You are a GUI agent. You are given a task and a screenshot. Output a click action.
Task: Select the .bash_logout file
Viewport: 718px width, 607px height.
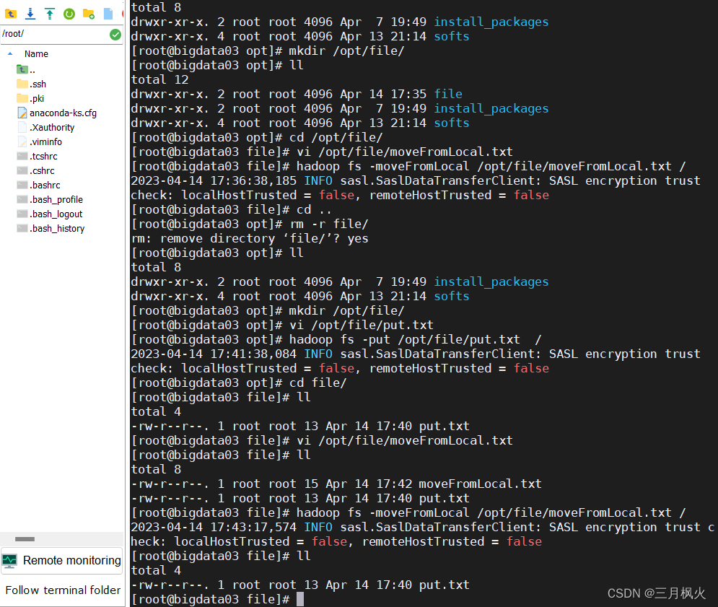(50, 214)
